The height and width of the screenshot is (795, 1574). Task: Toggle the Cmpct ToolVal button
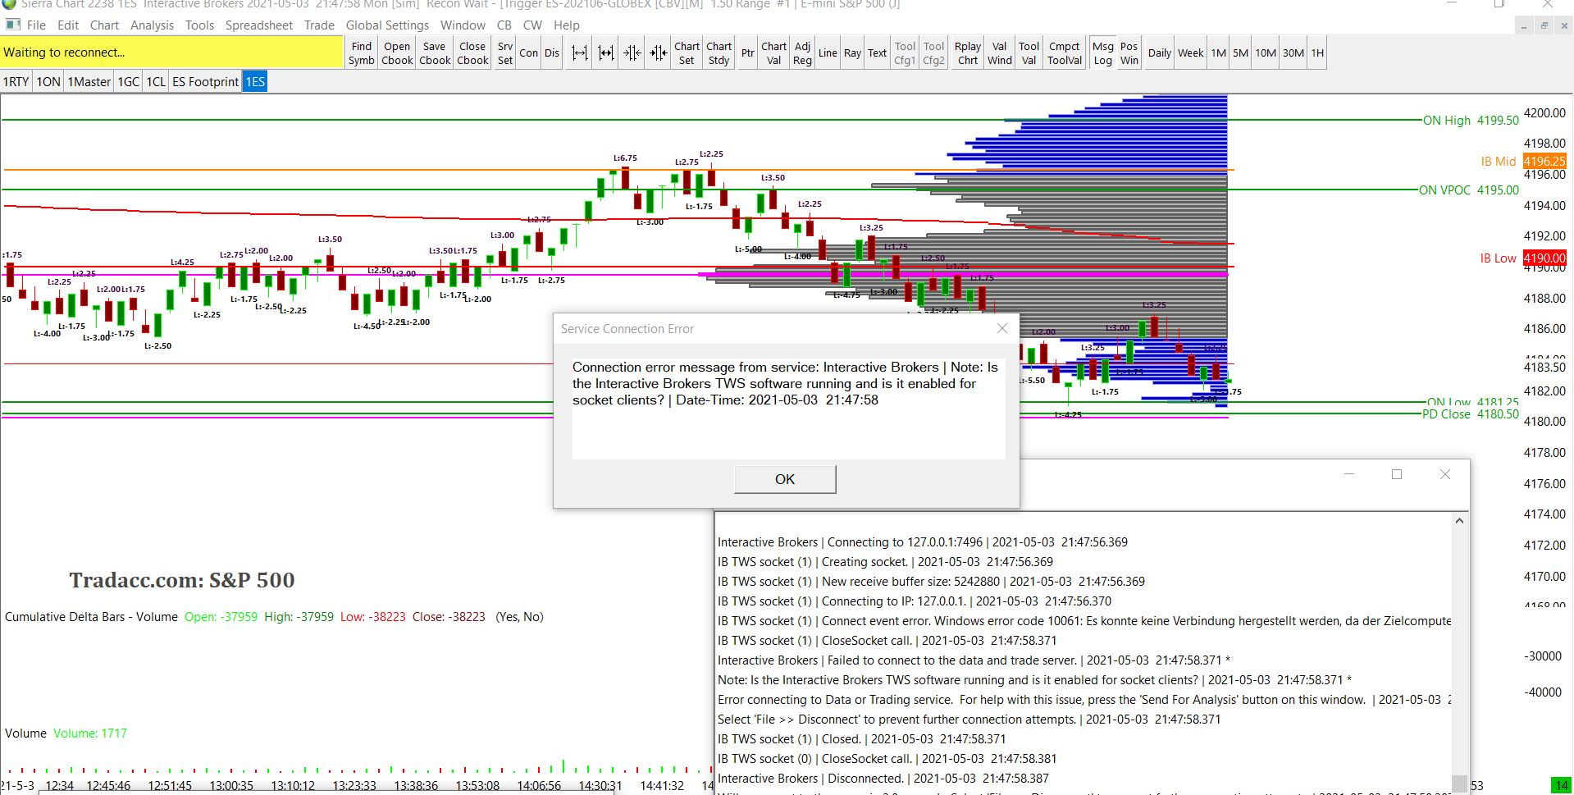(1065, 53)
